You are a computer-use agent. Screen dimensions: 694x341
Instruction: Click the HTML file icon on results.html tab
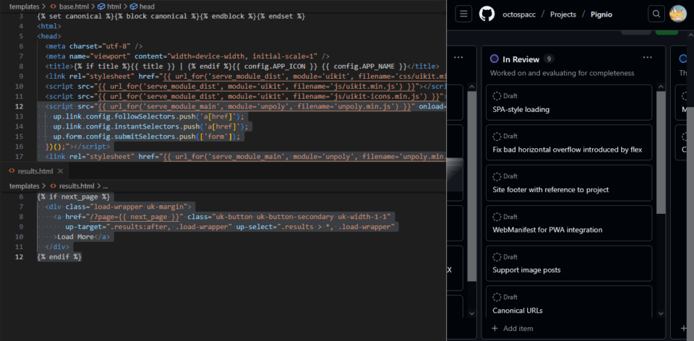point(12,171)
